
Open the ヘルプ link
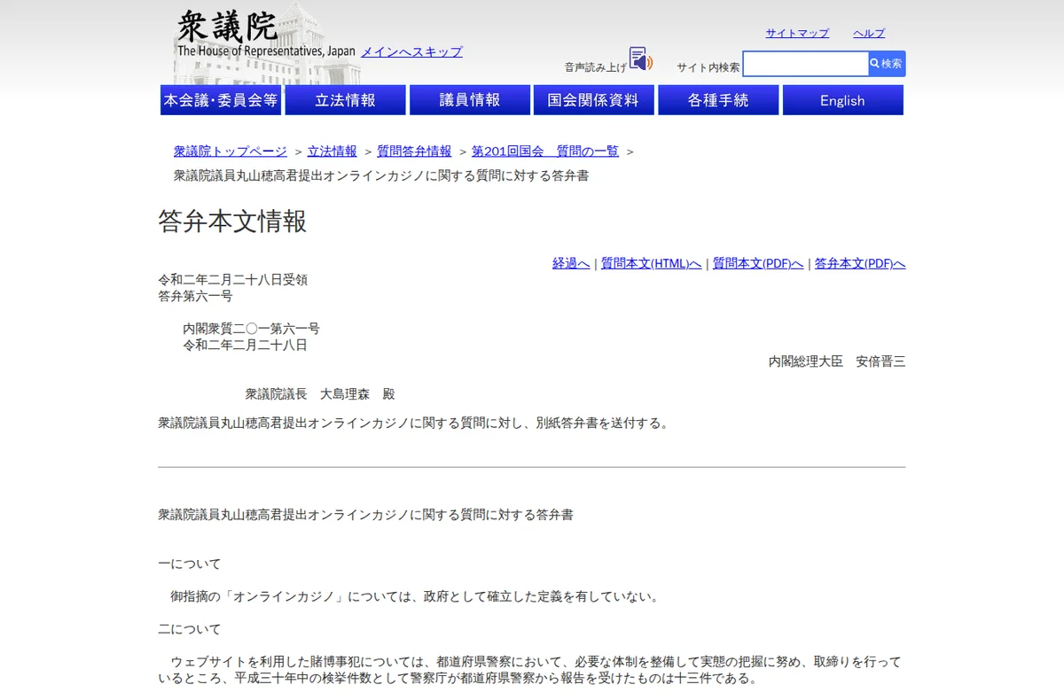click(869, 33)
